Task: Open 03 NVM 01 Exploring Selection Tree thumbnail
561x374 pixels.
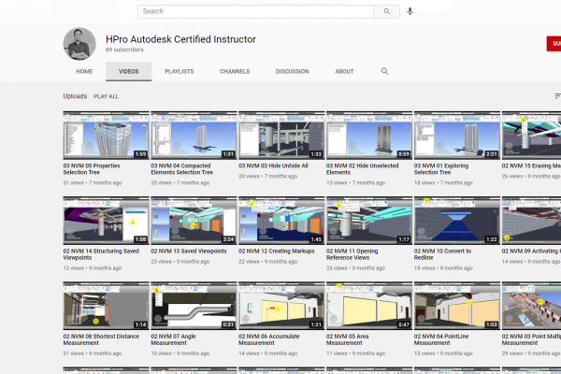Action: point(456,136)
